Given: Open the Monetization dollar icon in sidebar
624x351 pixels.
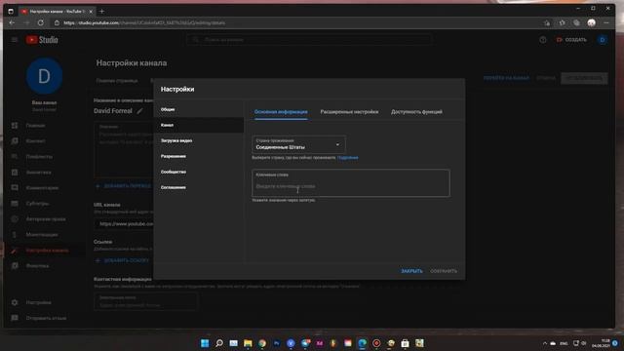Looking at the screenshot, I should pyautogui.click(x=15, y=235).
